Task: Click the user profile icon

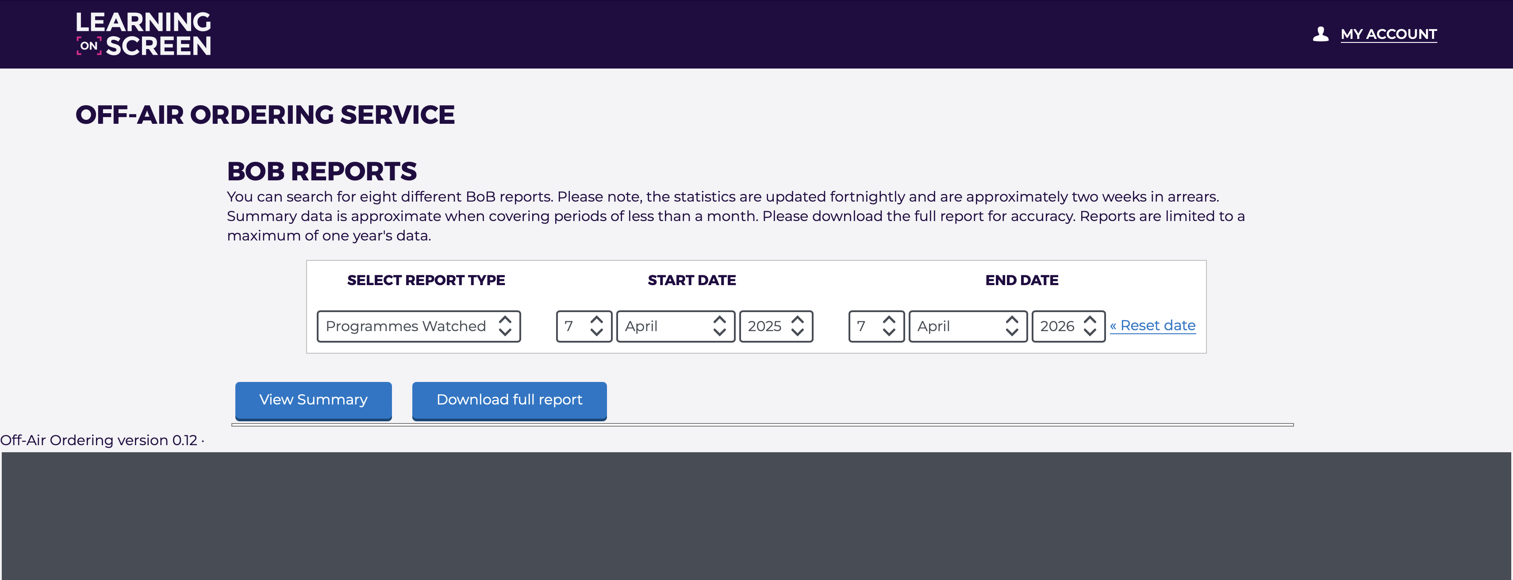Action: point(1321,34)
